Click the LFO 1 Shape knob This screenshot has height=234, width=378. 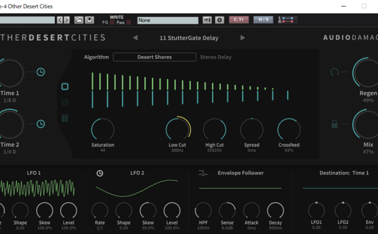tap(20, 210)
